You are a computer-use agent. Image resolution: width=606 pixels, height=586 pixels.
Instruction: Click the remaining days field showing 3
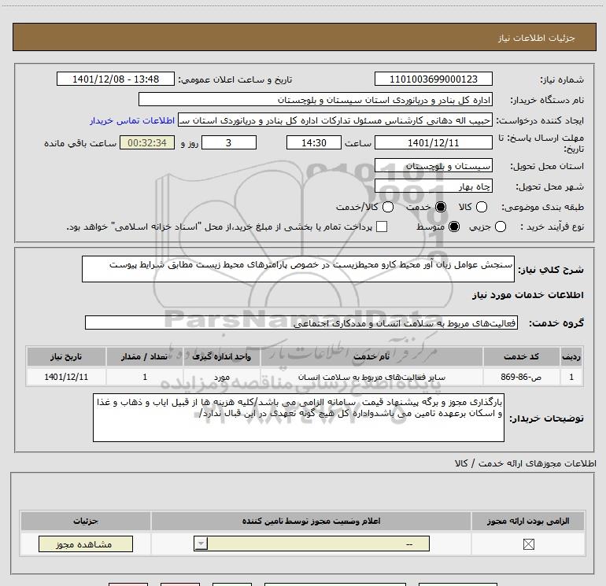point(229,142)
